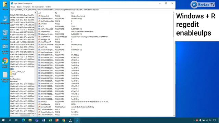
Task: Launch Microsoft Edge from taskbar
Action: 23,120
